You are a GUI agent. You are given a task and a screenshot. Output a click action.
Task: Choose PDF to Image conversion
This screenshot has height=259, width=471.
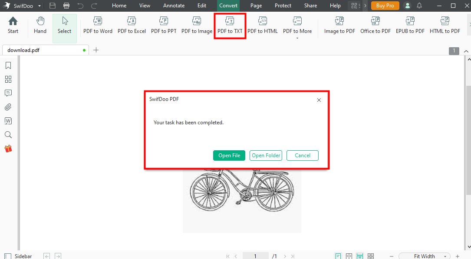pos(197,26)
